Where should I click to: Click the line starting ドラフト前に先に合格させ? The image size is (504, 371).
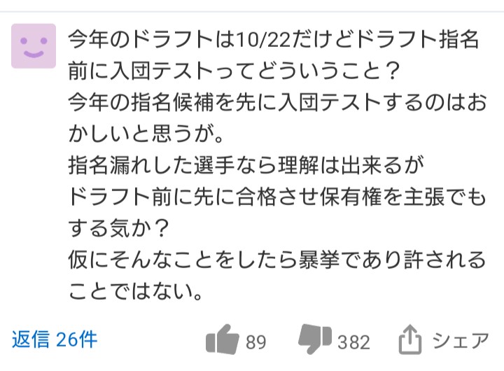(x=273, y=198)
